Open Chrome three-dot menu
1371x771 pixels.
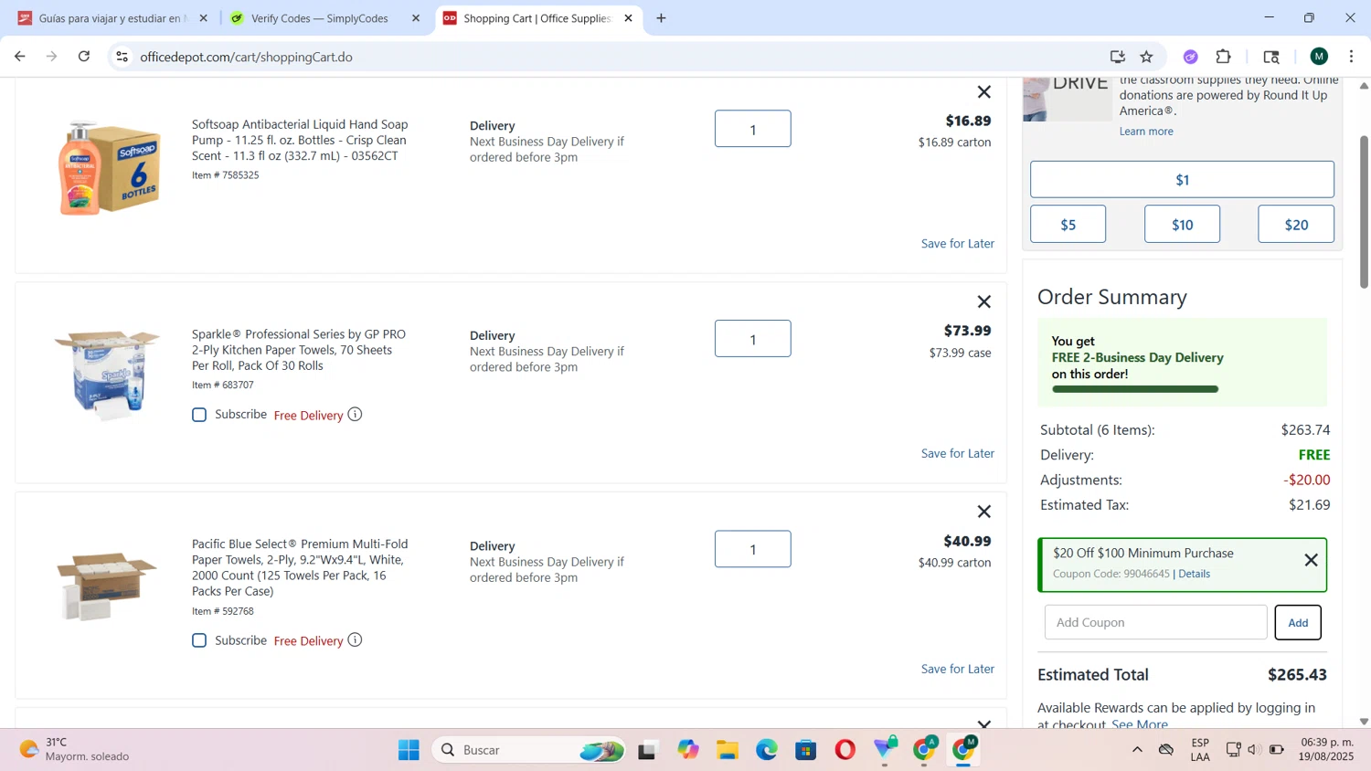(x=1351, y=57)
